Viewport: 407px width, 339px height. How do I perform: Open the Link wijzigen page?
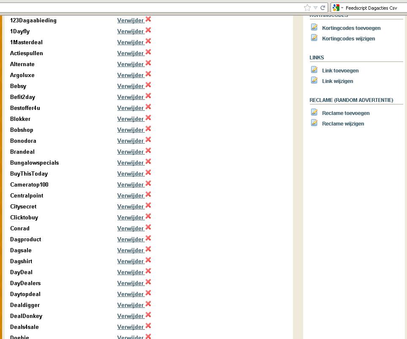point(337,81)
